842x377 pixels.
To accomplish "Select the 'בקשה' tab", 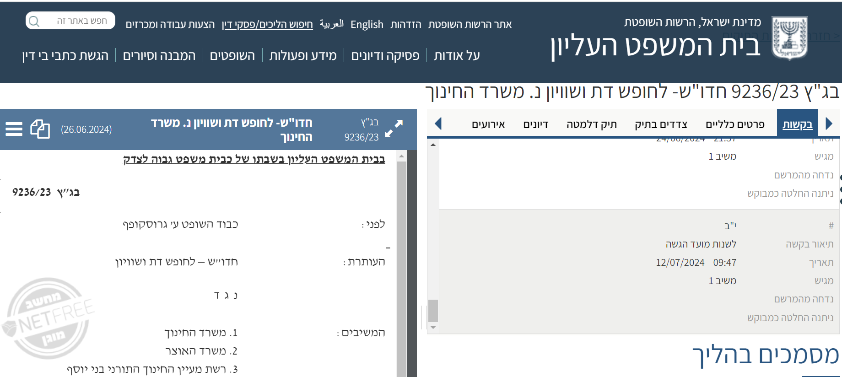I will pyautogui.click(x=797, y=124).
